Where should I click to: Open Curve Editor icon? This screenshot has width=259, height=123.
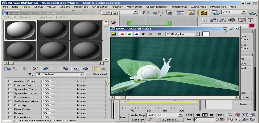[181, 13]
